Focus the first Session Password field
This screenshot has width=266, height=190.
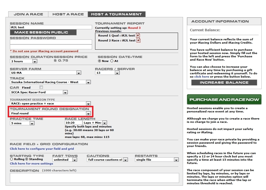coord(51,42)
